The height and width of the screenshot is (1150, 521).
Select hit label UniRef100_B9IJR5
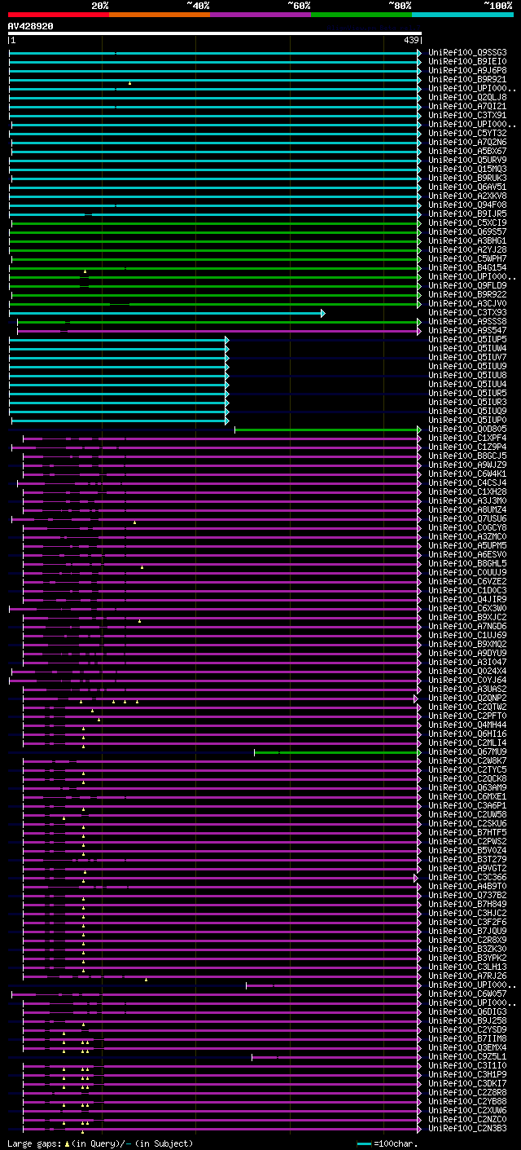(x=467, y=214)
